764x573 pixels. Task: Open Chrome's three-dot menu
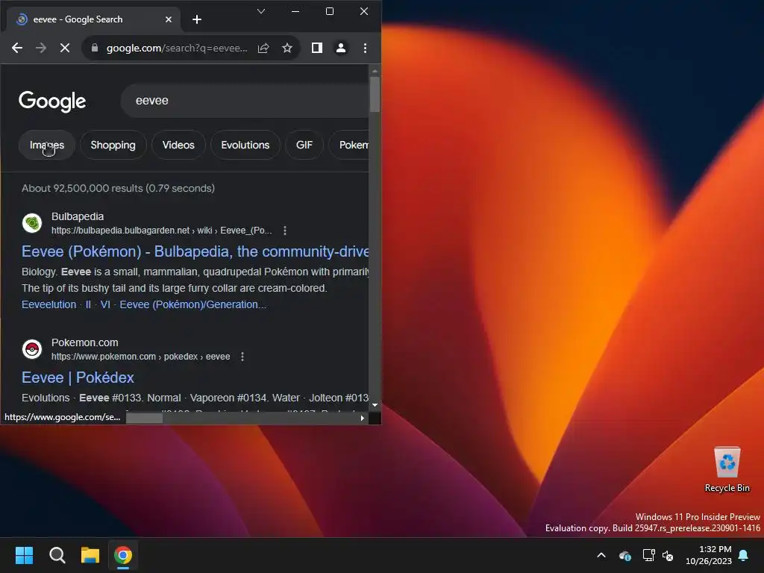tap(365, 48)
